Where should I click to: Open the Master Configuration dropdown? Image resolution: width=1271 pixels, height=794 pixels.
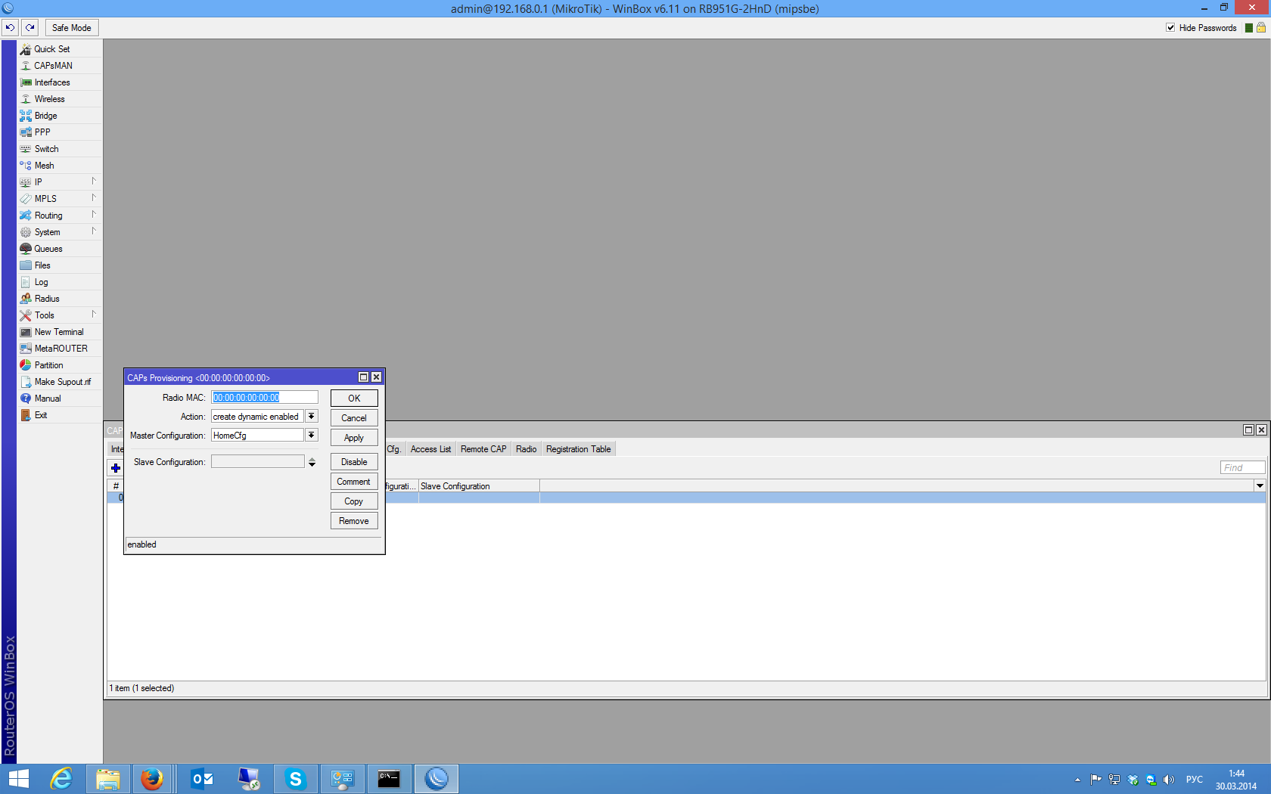pos(311,436)
